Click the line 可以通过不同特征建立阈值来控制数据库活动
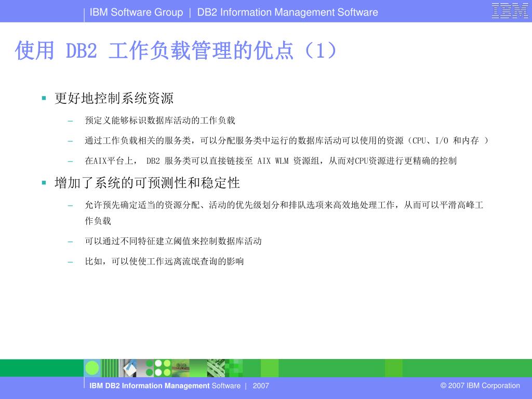 [173, 241]
